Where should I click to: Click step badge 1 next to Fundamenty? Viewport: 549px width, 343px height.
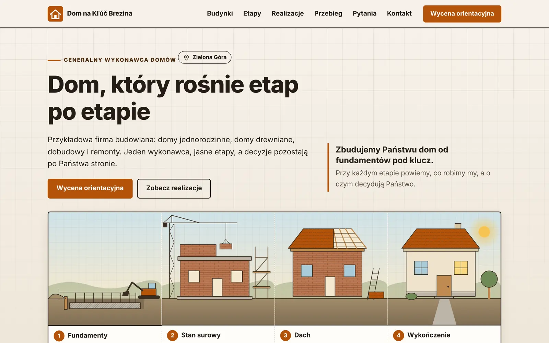59,335
